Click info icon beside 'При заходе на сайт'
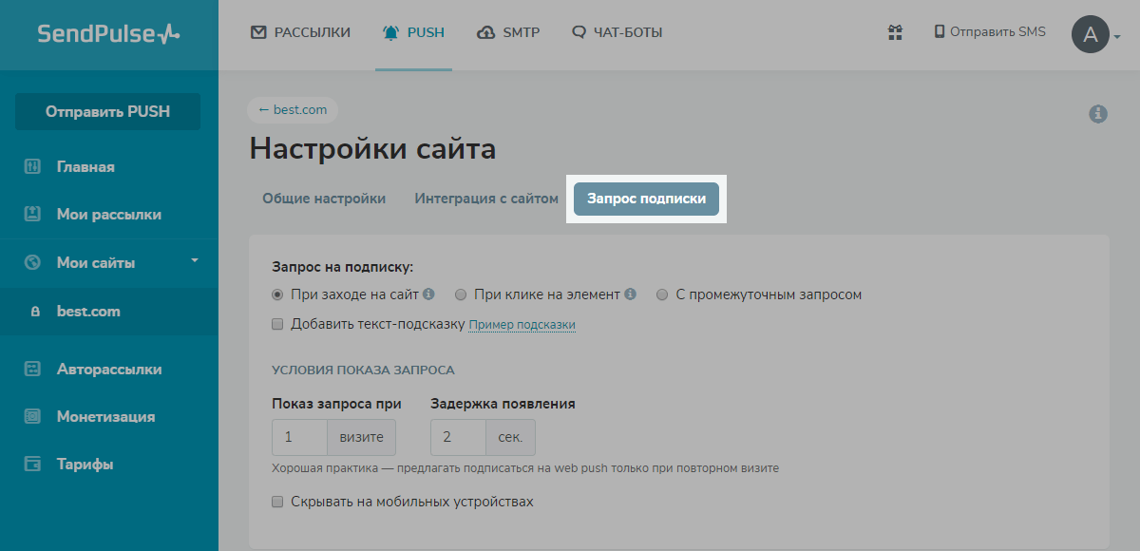Image resolution: width=1140 pixels, height=551 pixels. tap(428, 294)
